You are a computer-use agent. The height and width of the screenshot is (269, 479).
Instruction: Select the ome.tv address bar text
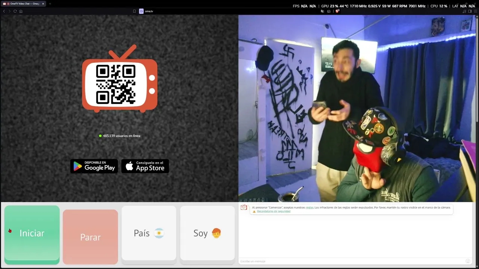(x=149, y=11)
